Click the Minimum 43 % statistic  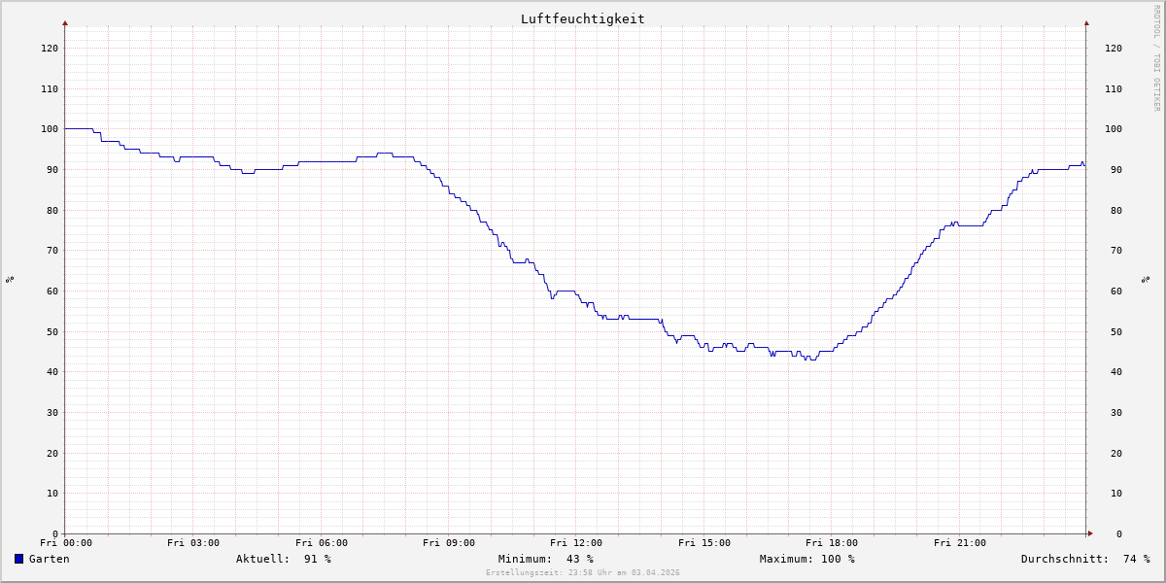[x=545, y=559]
